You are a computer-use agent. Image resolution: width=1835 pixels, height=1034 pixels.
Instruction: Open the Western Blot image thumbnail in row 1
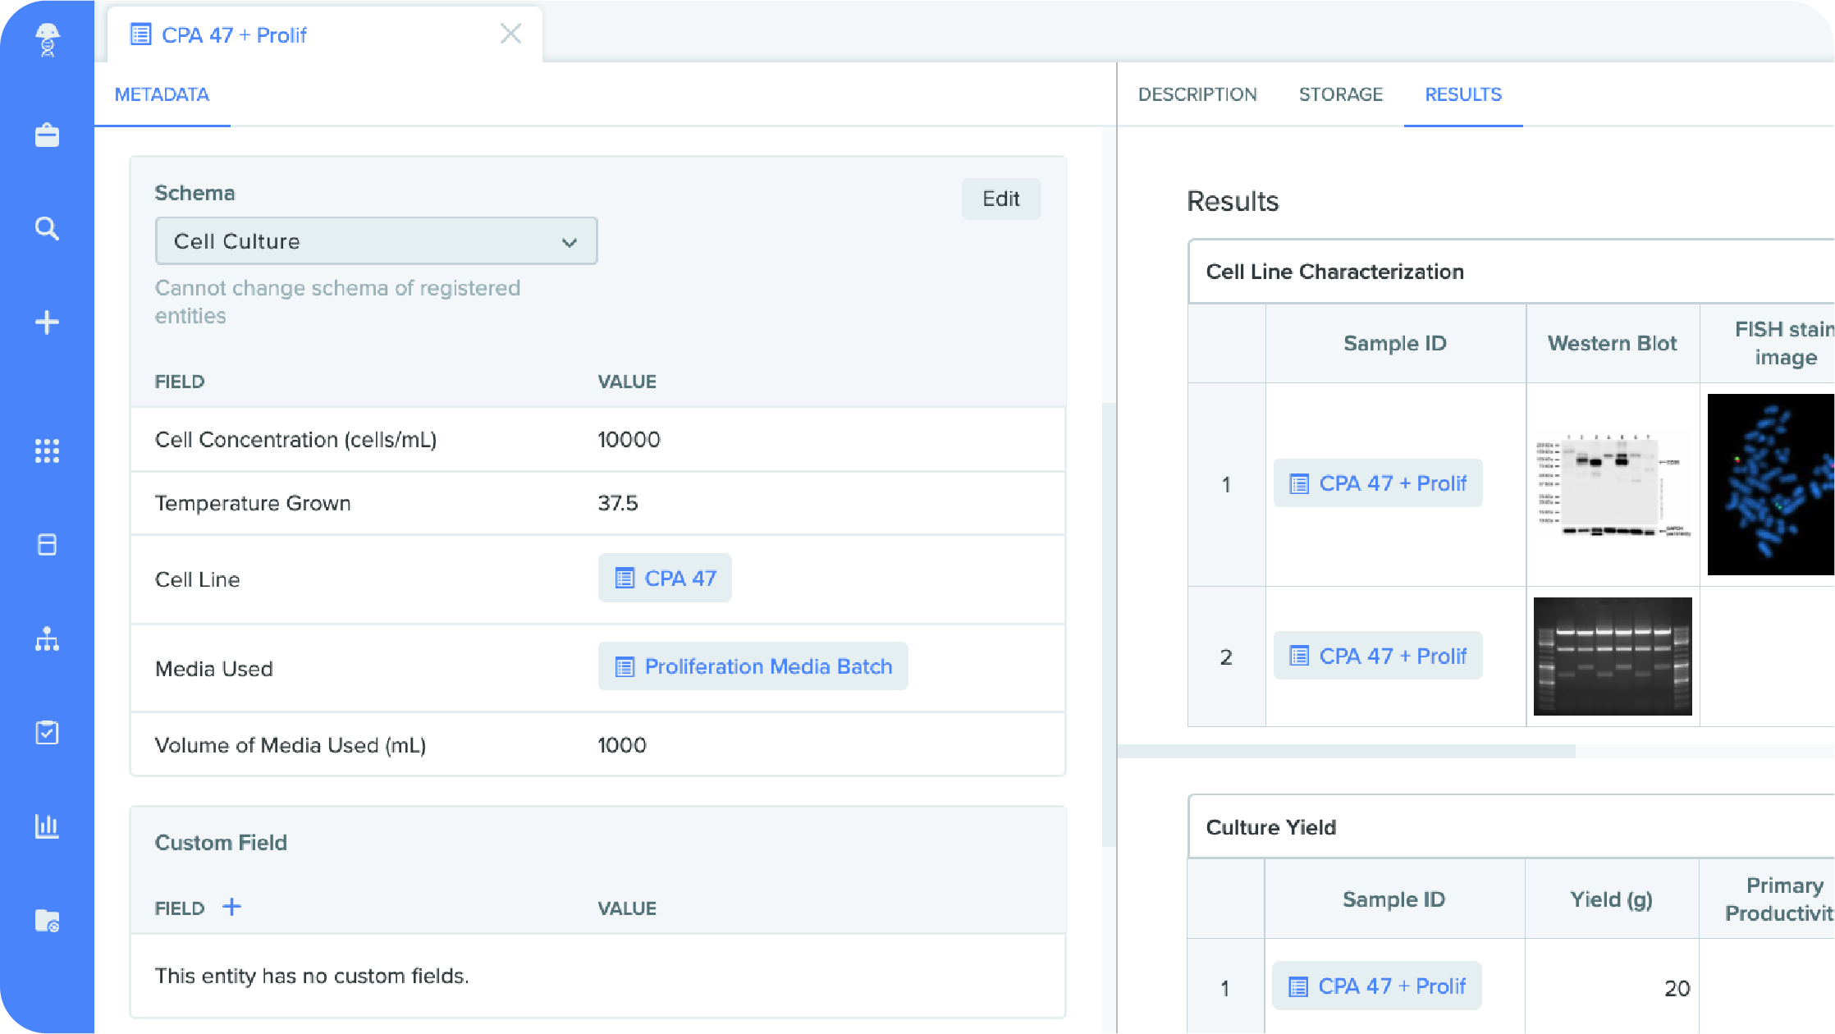[1612, 484]
